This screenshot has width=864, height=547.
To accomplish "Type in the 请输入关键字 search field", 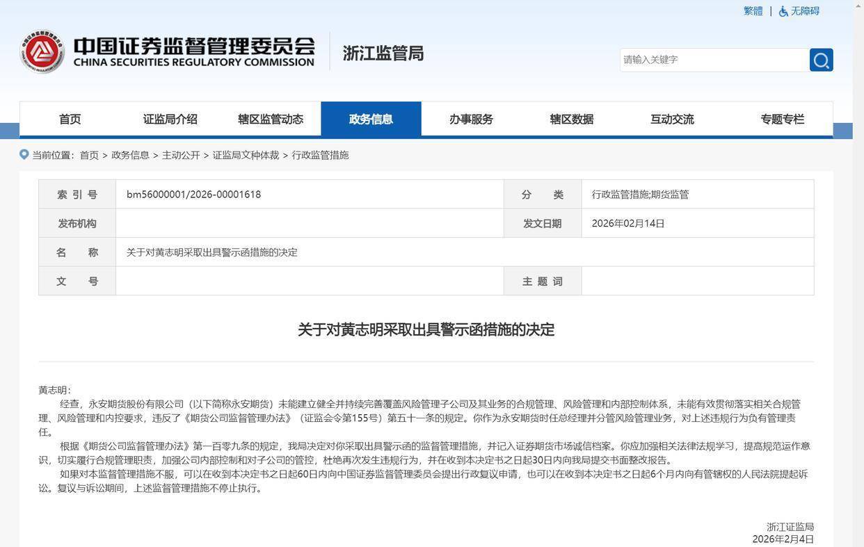I will [x=713, y=60].
